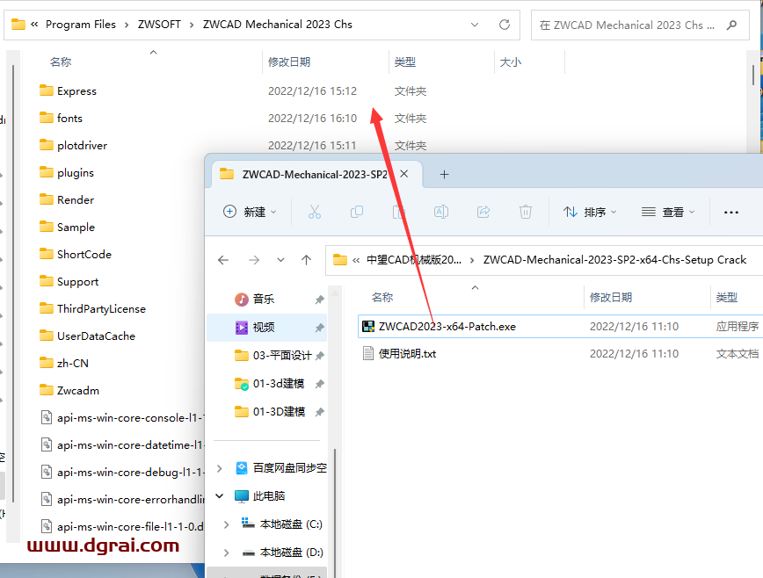This screenshot has height=578, width=763.
Task: Select the Express folder
Action: (x=76, y=90)
